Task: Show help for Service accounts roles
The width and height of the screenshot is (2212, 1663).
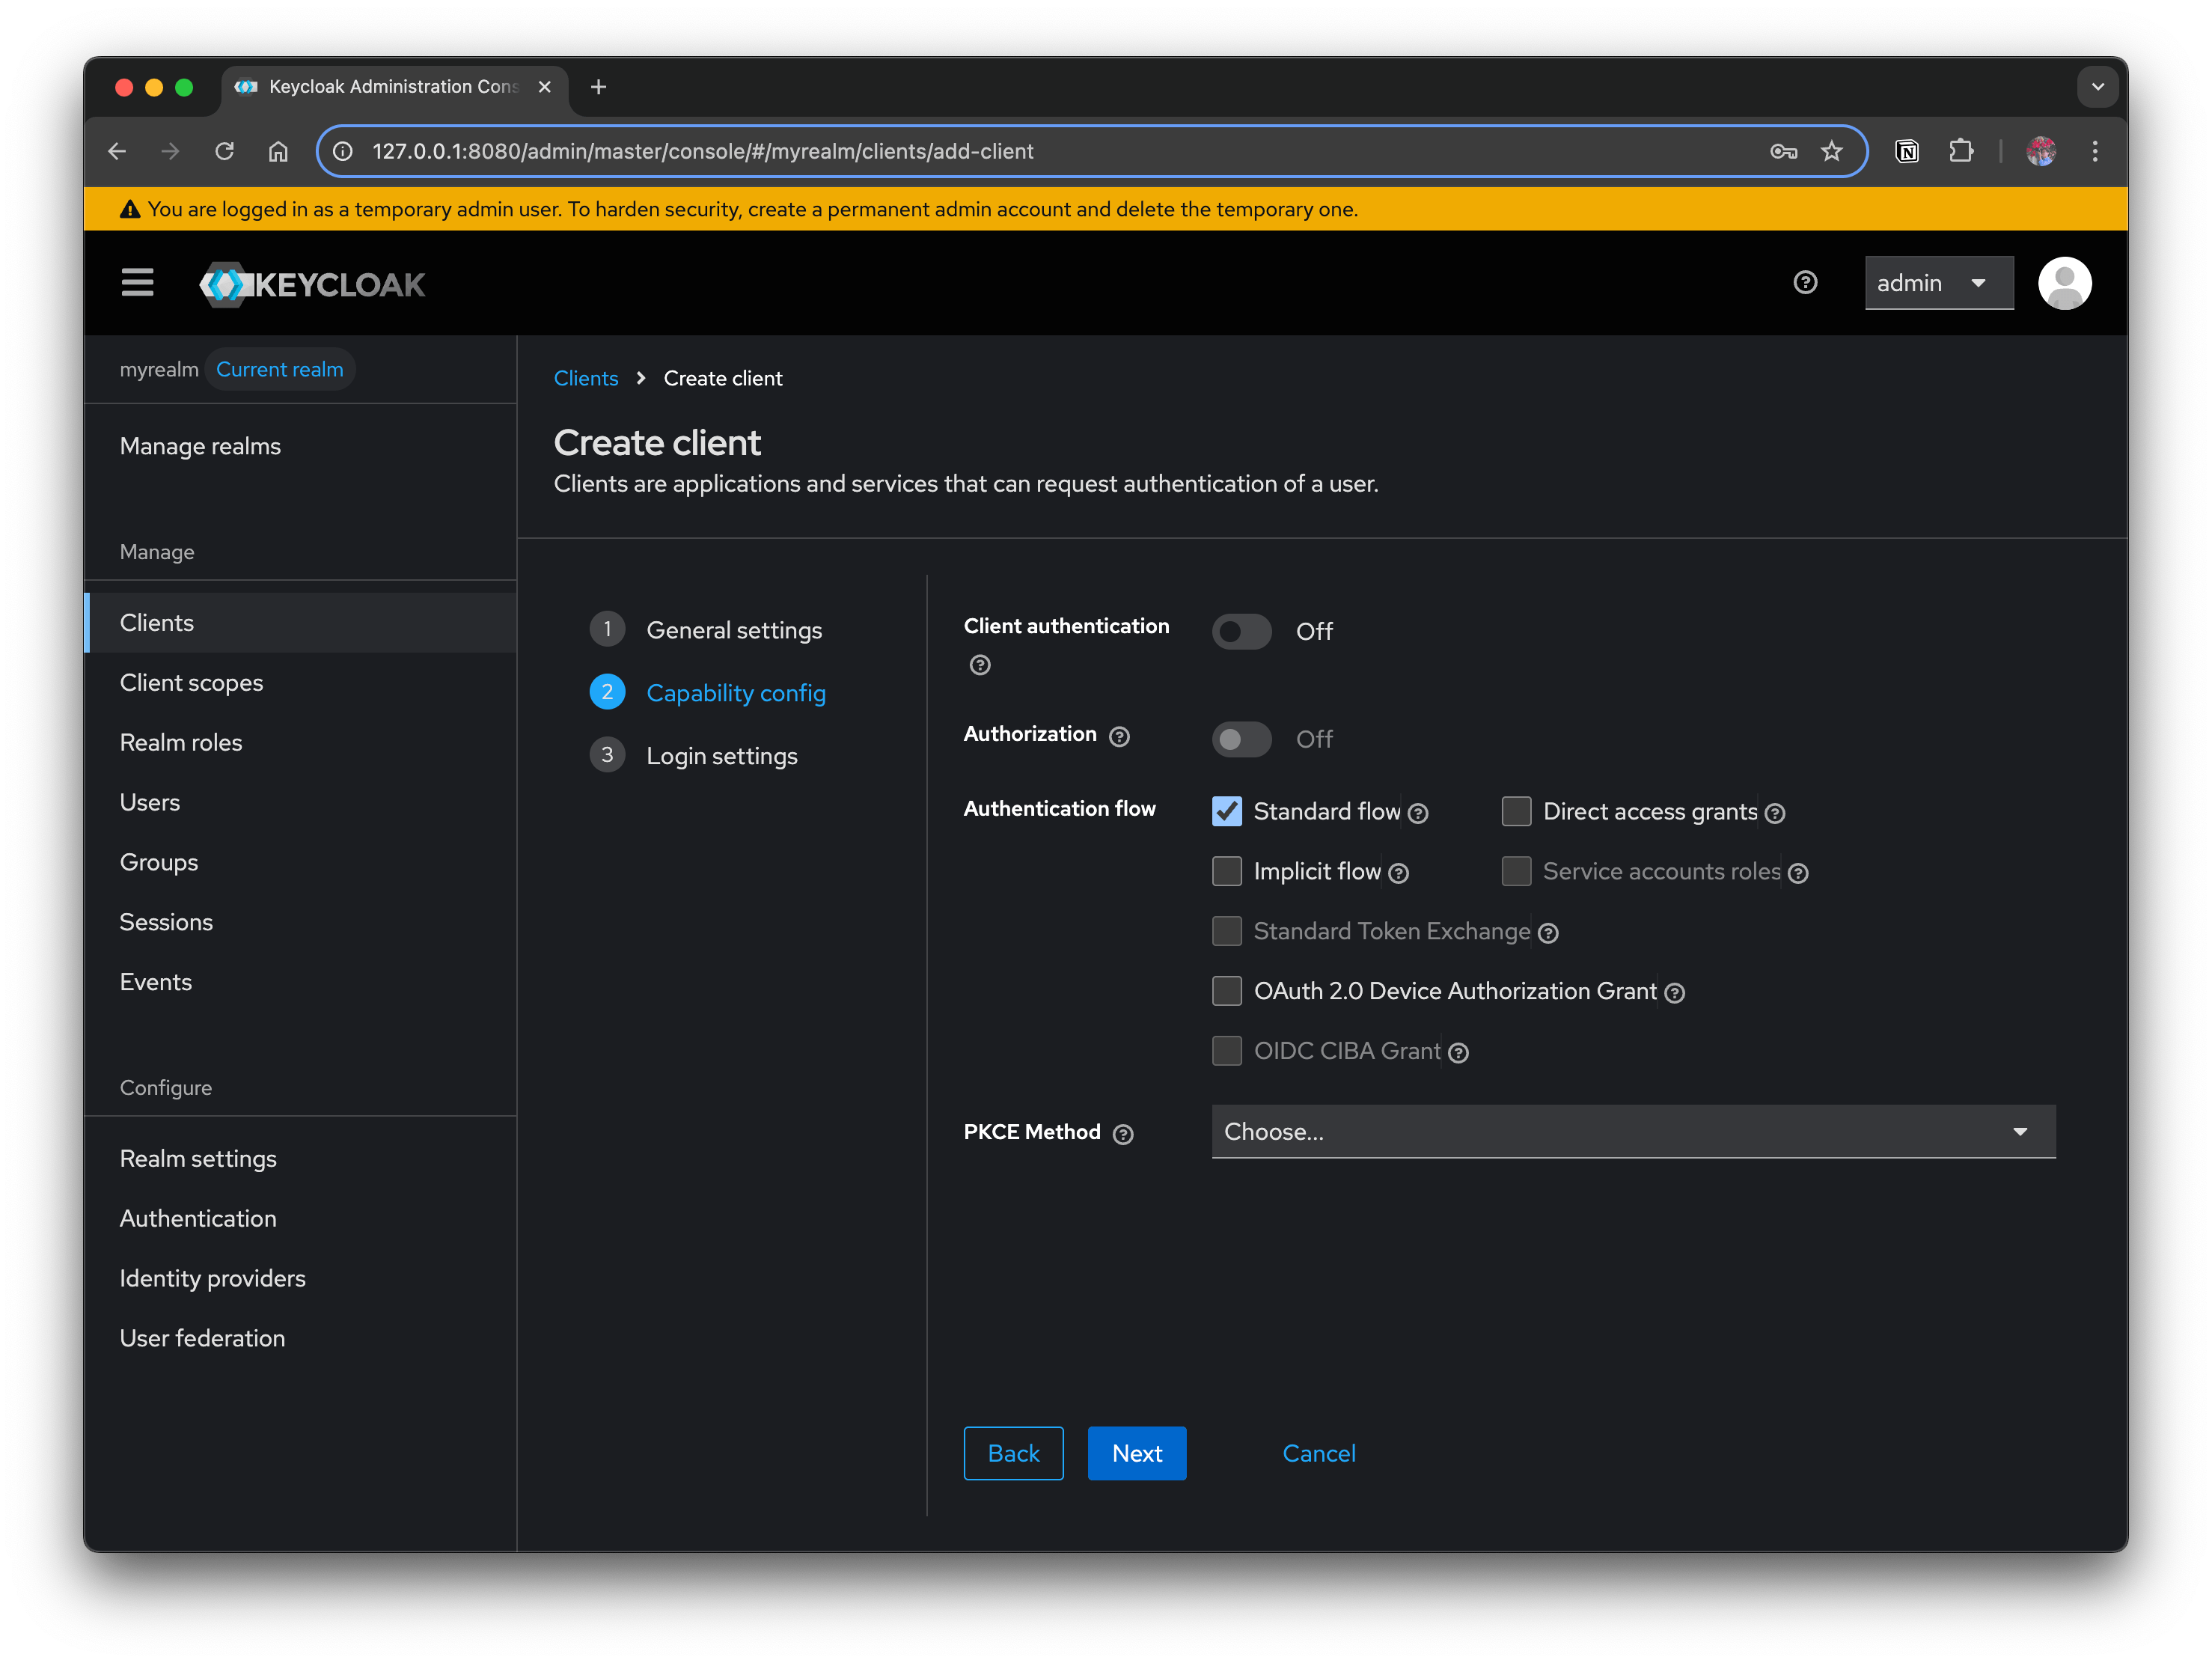Action: pyautogui.click(x=1797, y=873)
